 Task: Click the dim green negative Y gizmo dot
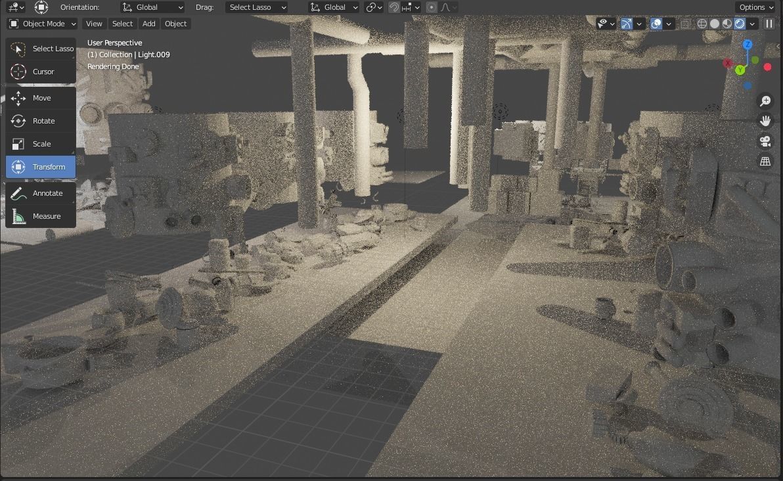755,60
